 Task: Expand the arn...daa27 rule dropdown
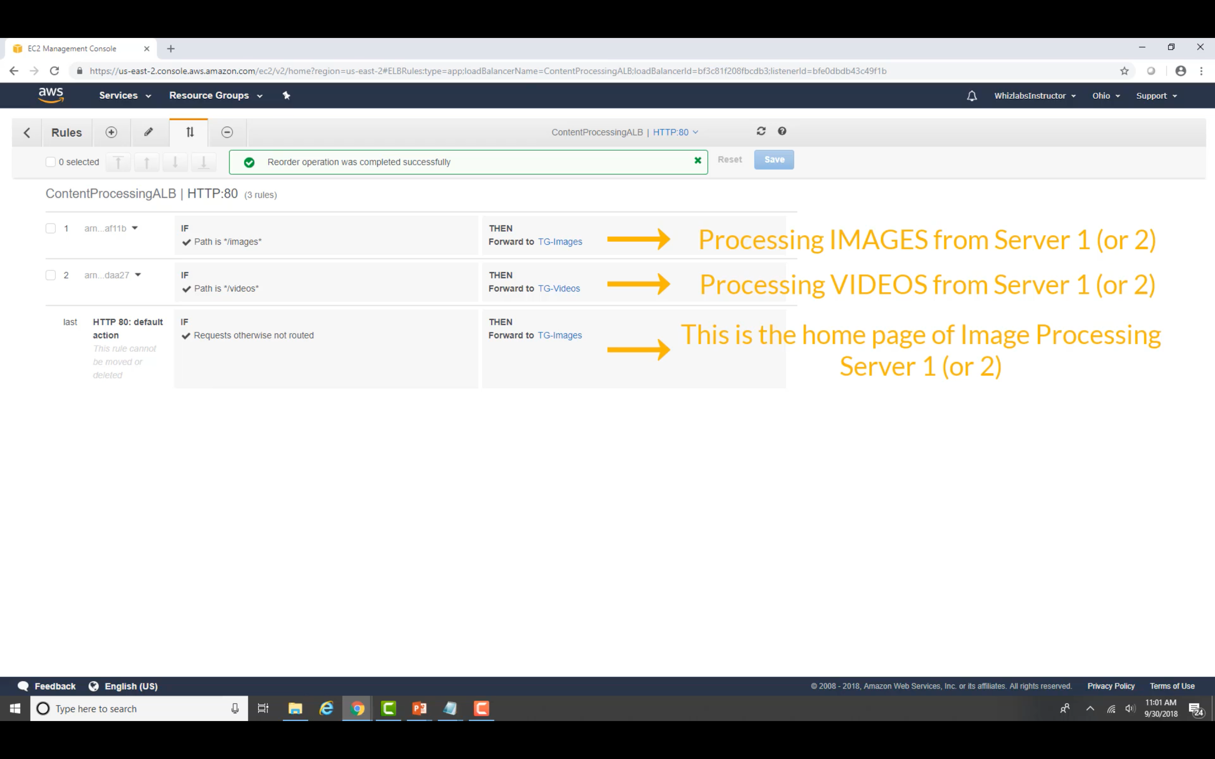(138, 275)
